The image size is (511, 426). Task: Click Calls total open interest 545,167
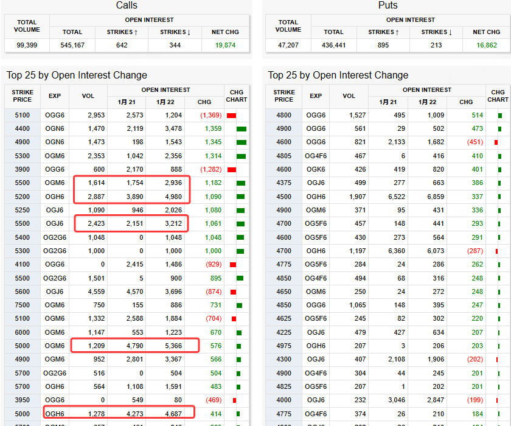coord(72,45)
